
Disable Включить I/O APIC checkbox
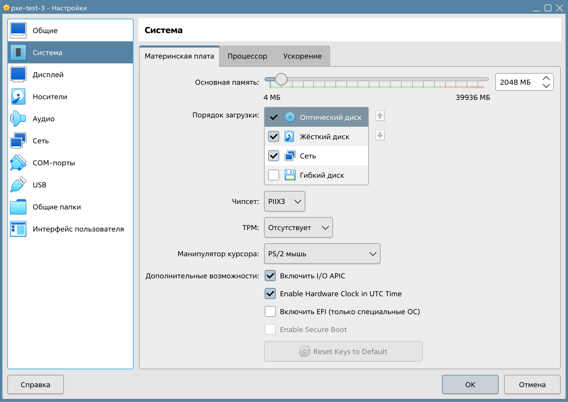(x=270, y=276)
